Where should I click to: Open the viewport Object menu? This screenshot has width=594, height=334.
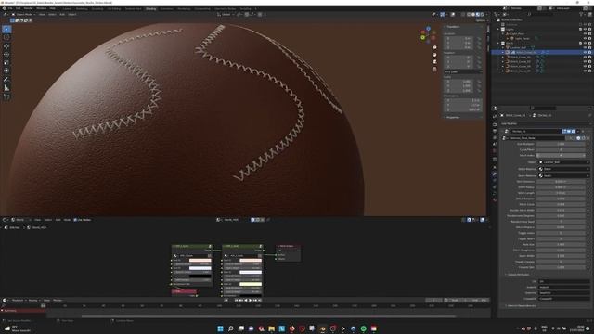pos(72,15)
